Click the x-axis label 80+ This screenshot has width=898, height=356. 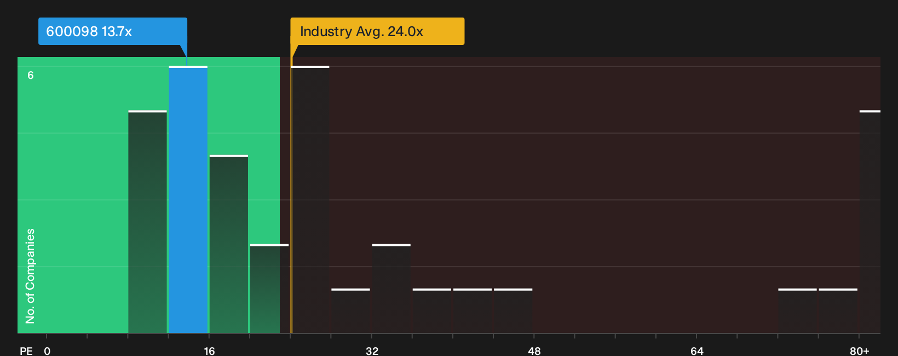click(860, 351)
